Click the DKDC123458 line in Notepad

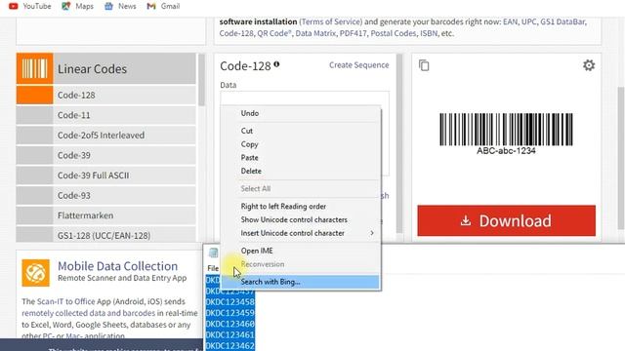tap(230, 302)
